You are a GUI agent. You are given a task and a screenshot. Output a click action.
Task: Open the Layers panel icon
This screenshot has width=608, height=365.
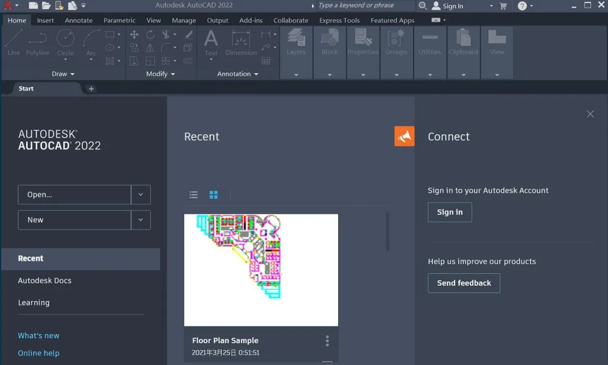click(296, 39)
